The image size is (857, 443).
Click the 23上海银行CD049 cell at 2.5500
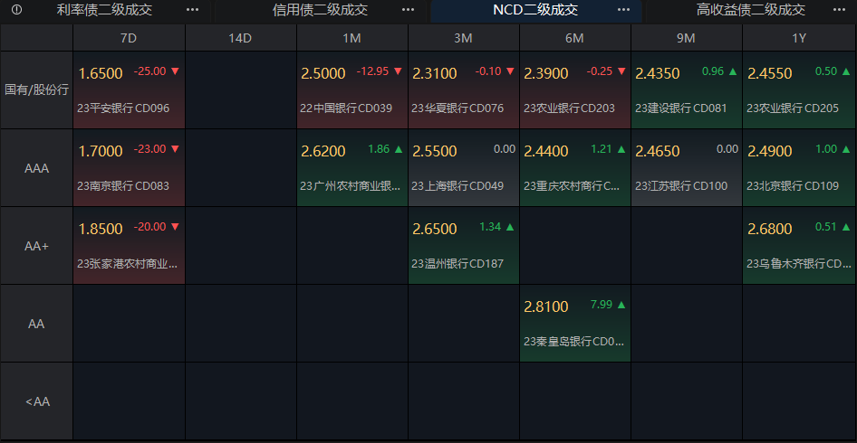(464, 168)
